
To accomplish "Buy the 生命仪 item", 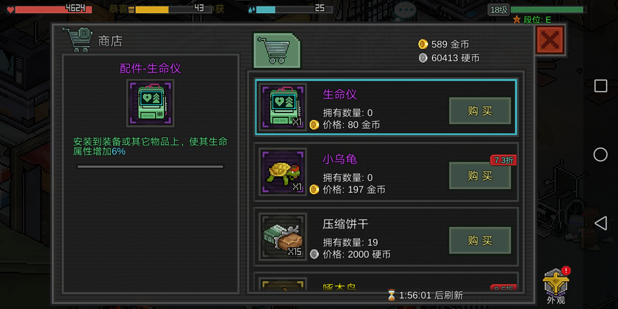I will [480, 111].
